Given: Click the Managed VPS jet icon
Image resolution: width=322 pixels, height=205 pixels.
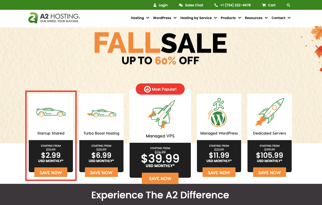Looking at the screenshot, I should 161,113.
